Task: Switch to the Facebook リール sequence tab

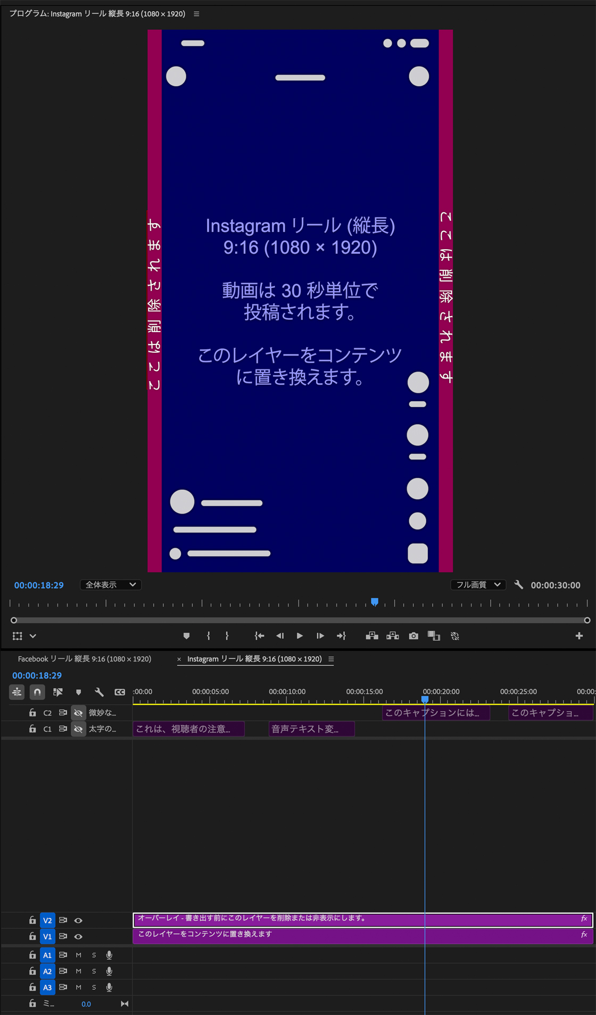Action: pyautogui.click(x=85, y=659)
